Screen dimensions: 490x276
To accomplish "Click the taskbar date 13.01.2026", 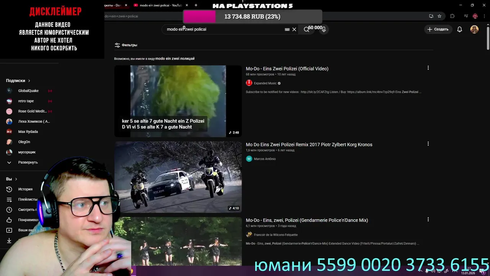I will (468, 273).
